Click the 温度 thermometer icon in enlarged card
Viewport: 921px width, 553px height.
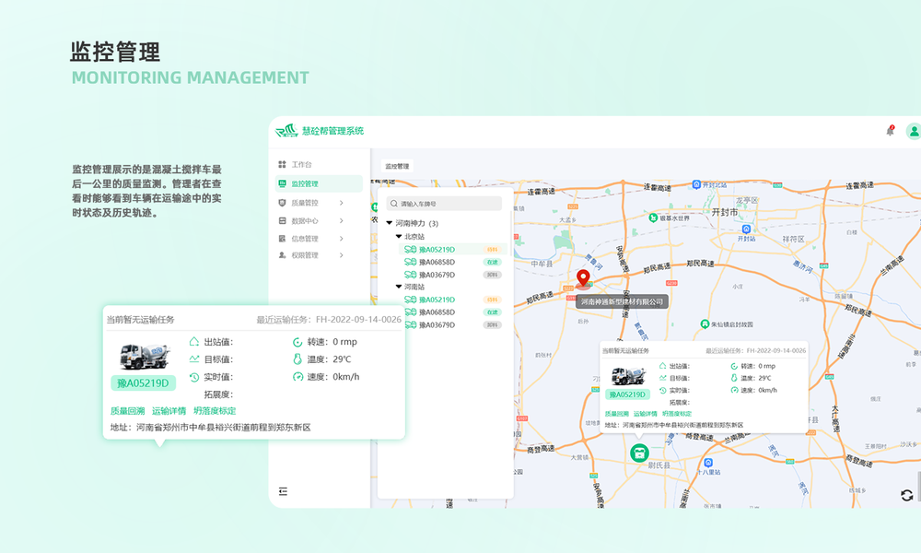297,359
